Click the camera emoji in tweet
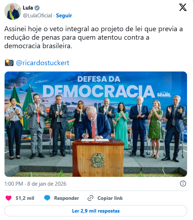 [9, 63]
